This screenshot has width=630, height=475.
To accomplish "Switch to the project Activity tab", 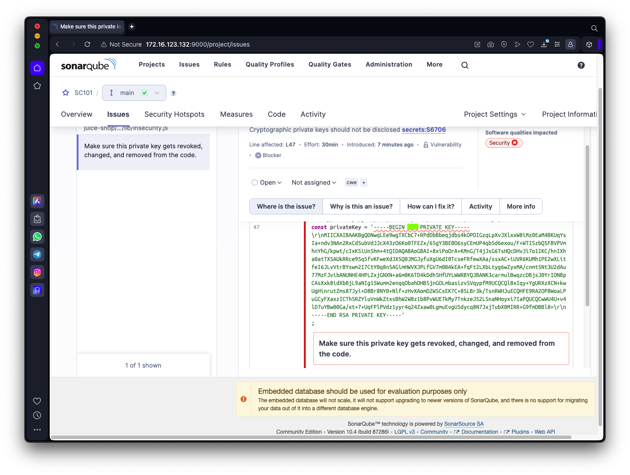I will [313, 114].
